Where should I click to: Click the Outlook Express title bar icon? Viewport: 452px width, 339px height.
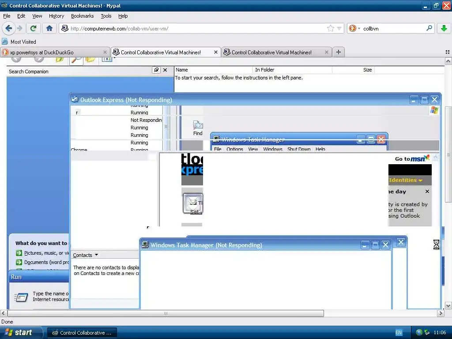pos(75,100)
